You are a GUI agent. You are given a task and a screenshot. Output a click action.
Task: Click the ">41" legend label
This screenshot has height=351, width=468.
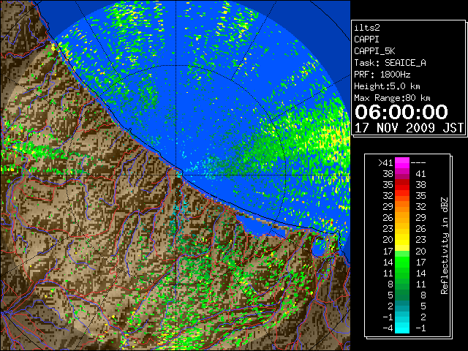385,162
